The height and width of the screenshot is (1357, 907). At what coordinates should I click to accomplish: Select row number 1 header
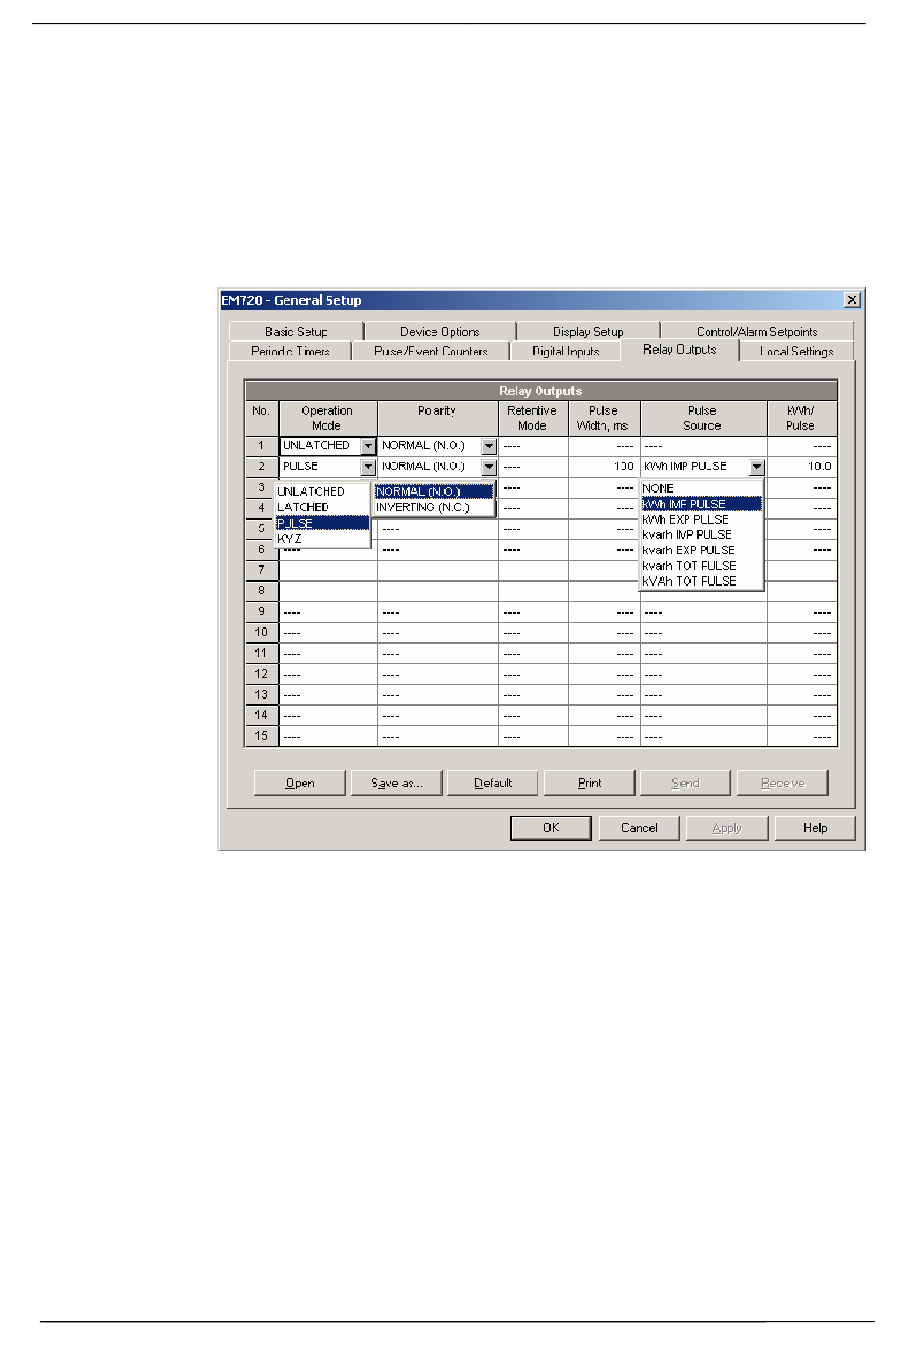coord(262,446)
